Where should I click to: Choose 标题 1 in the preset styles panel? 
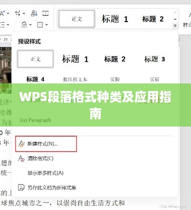(75, 59)
